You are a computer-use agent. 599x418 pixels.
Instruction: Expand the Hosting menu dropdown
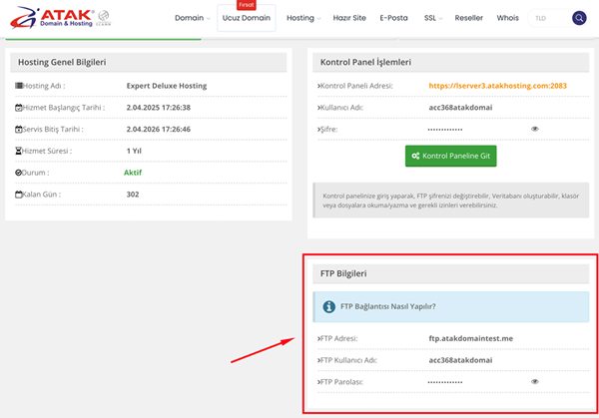[303, 18]
